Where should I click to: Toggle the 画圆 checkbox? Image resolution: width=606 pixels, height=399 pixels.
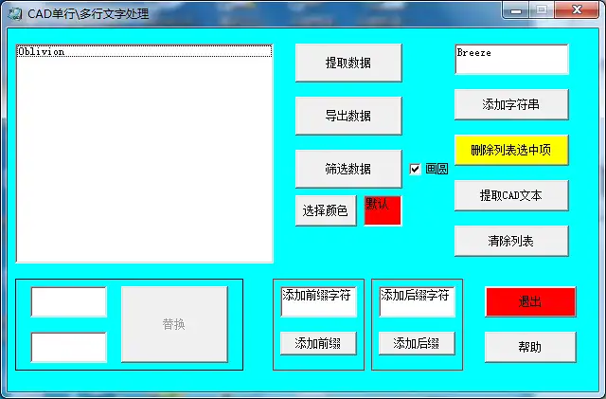pyautogui.click(x=415, y=169)
